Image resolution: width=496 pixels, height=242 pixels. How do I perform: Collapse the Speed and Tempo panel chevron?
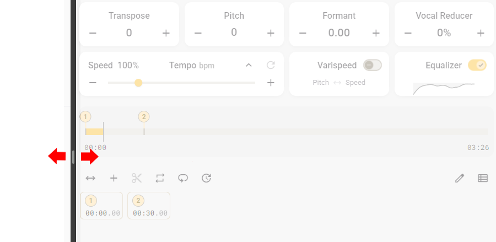(249, 66)
